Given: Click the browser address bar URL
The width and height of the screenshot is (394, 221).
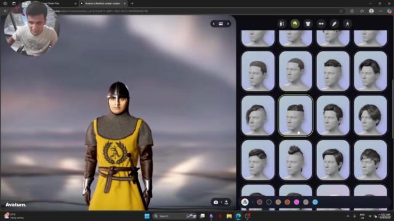Looking at the screenshot, I should point(100,11).
